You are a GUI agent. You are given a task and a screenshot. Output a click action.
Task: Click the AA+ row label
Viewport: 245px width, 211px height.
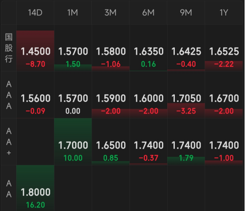point(9,142)
